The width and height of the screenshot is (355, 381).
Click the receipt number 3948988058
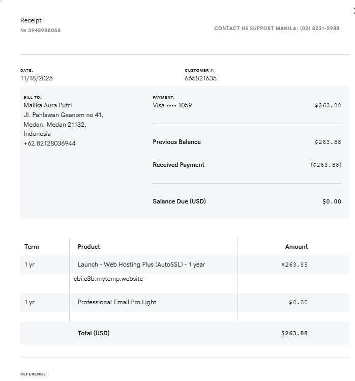tap(41, 31)
